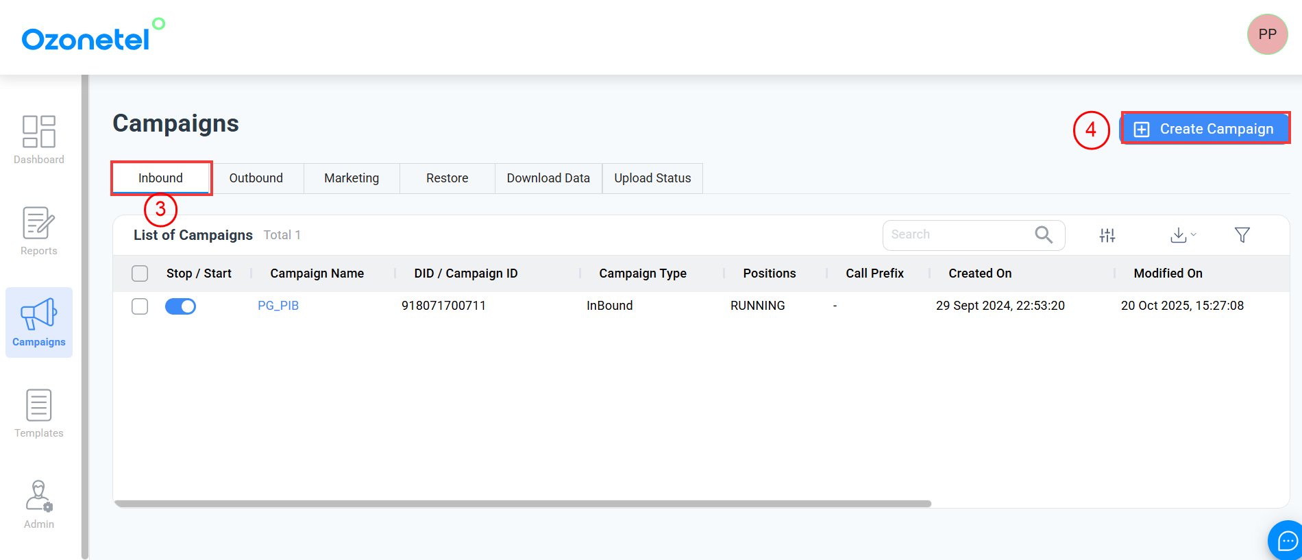Open the Templates sidebar icon

tap(38, 406)
